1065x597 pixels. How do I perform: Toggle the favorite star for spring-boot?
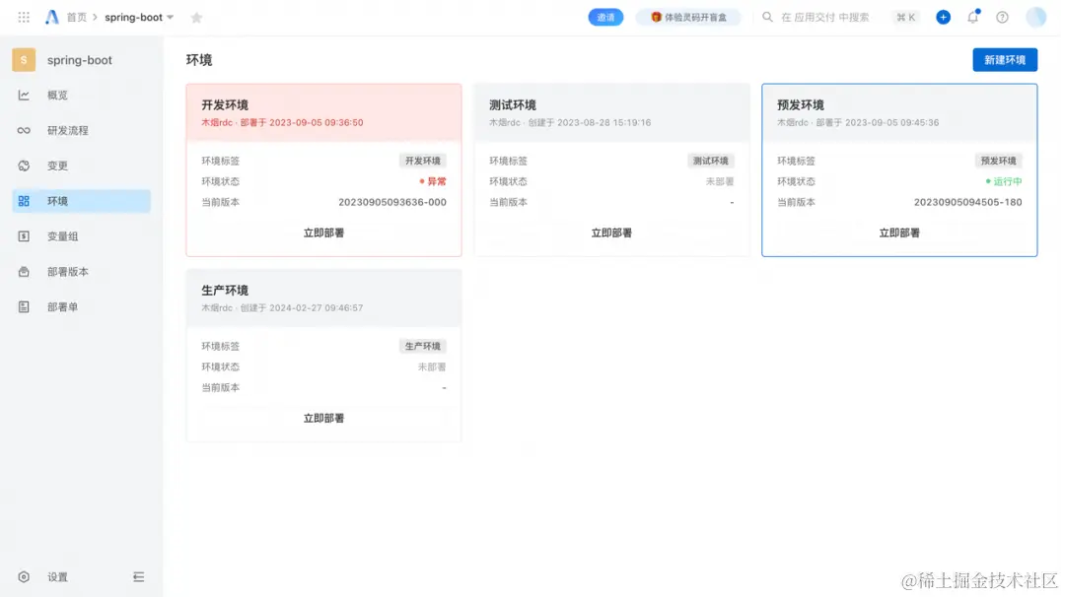(196, 17)
